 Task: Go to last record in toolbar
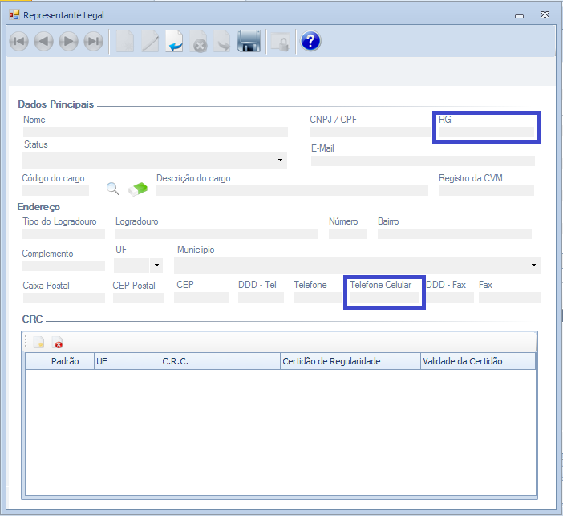point(94,42)
